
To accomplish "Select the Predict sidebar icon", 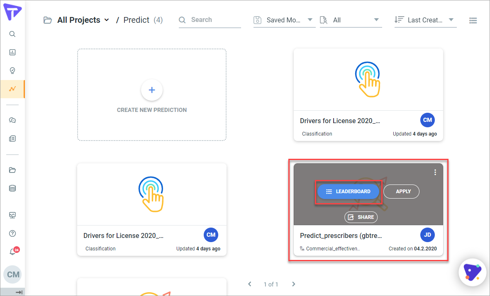I will pyautogui.click(x=12, y=89).
